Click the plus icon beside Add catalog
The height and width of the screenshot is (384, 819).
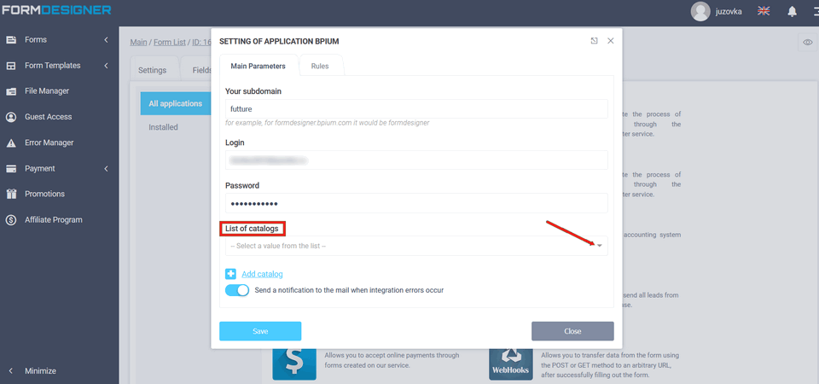(x=231, y=274)
